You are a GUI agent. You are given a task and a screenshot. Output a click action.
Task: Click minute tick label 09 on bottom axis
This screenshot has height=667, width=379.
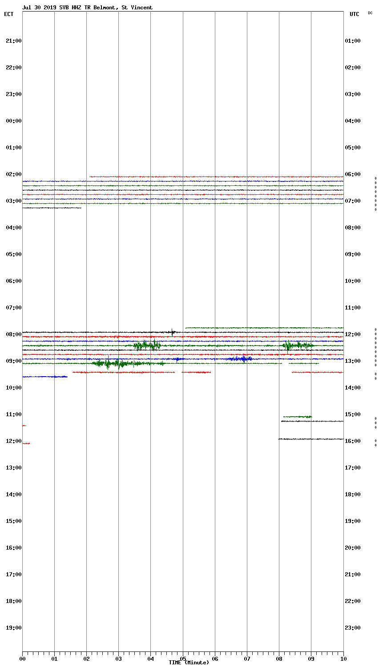click(x=311, y=659)
